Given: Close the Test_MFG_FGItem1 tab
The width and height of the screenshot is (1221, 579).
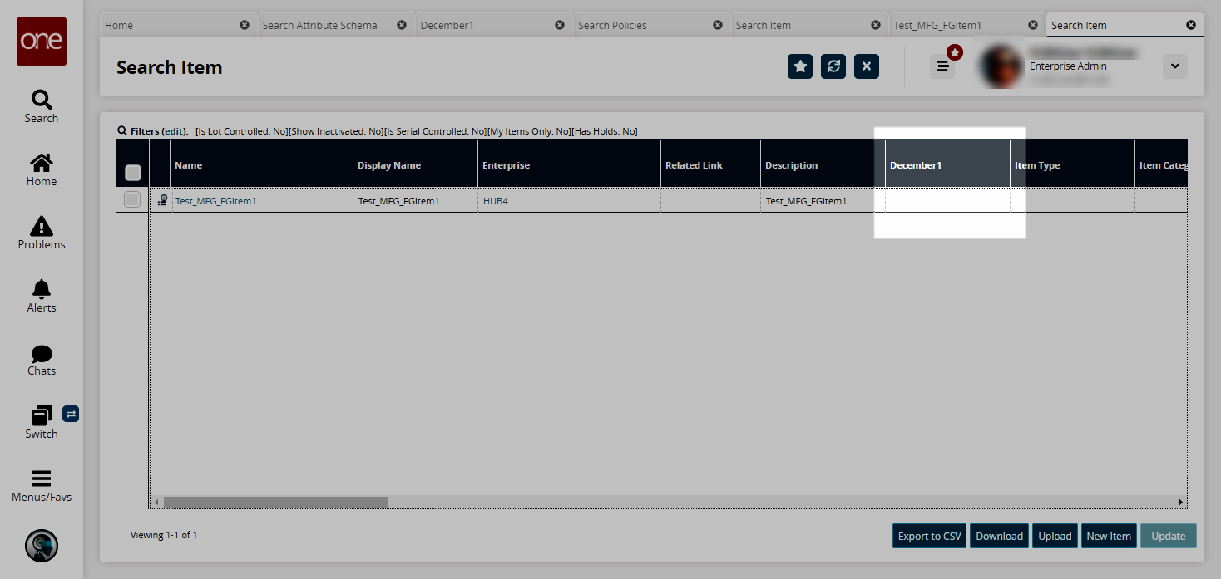Looking at the screenshot, I should point(1033,25).
